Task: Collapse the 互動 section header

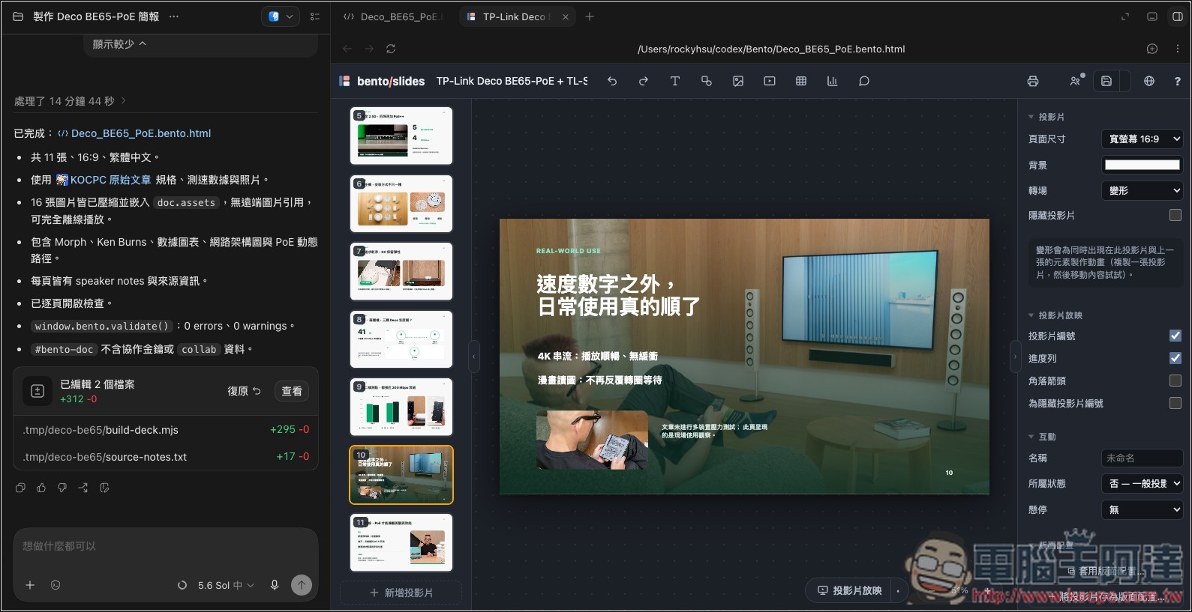Action: click(1042, 437)
